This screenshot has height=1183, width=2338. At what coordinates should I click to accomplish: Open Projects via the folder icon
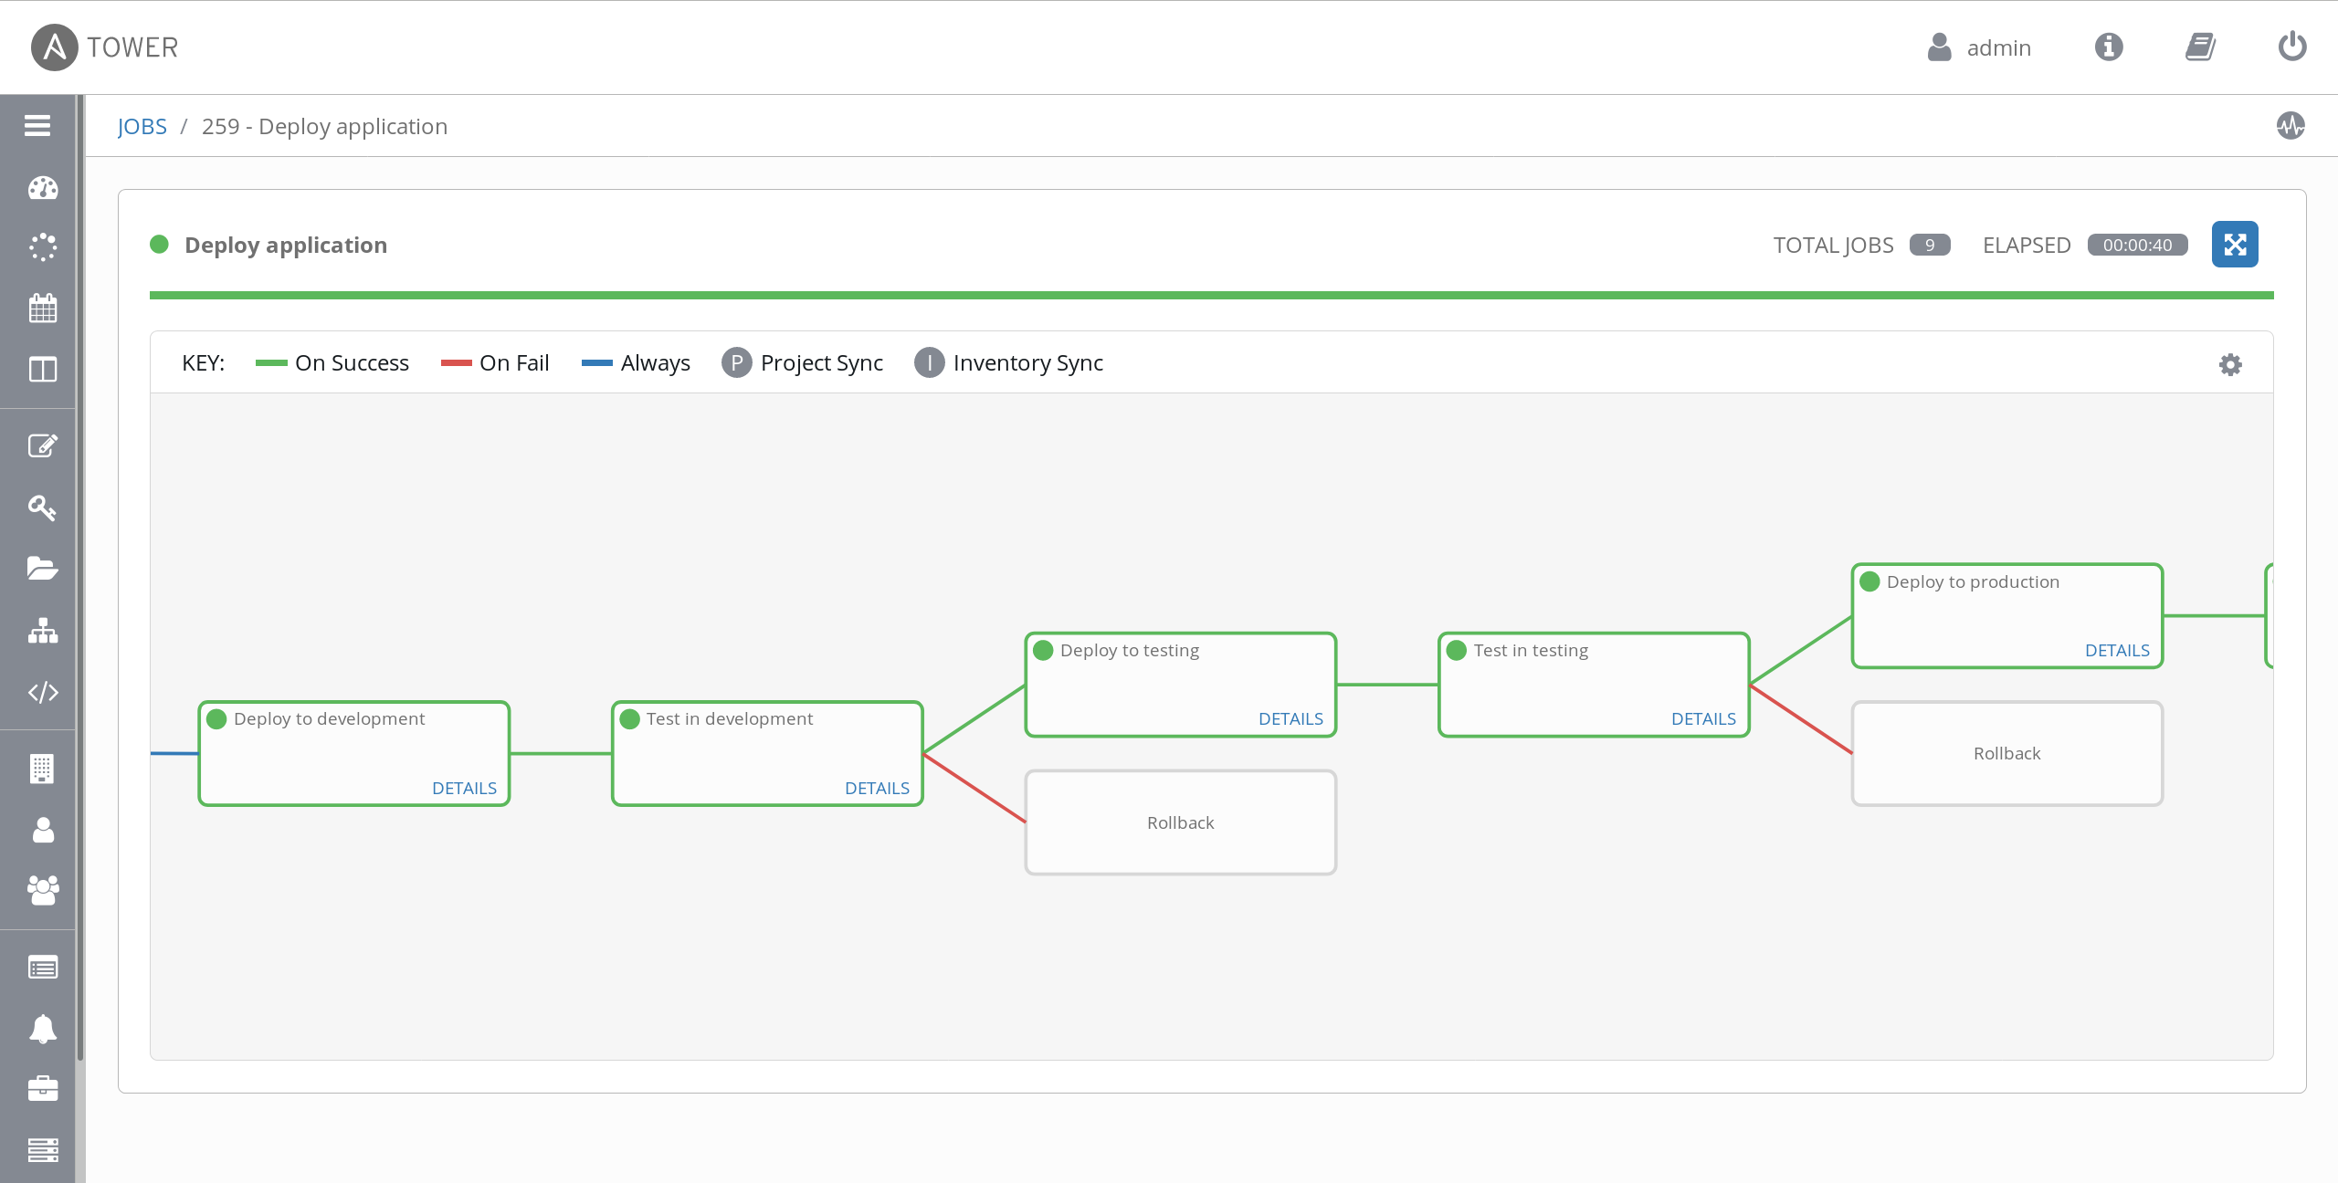[x=42, y=569]
